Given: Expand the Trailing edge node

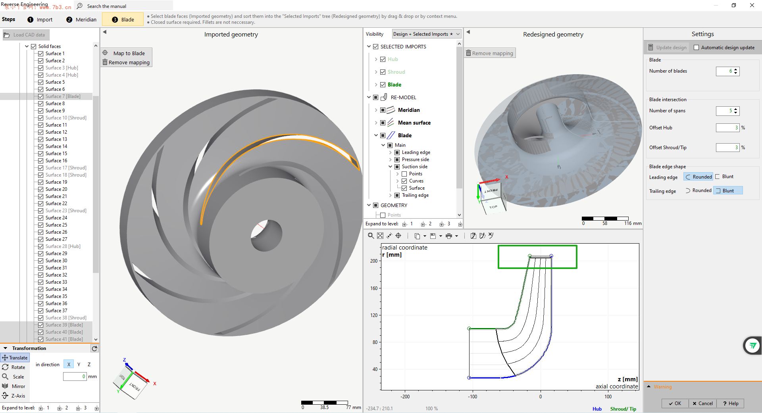Looking at the screenshot, I should 391,196.
